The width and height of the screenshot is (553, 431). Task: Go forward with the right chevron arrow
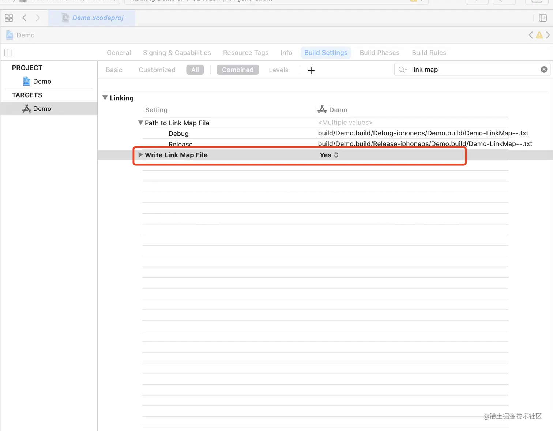point(38,18)
